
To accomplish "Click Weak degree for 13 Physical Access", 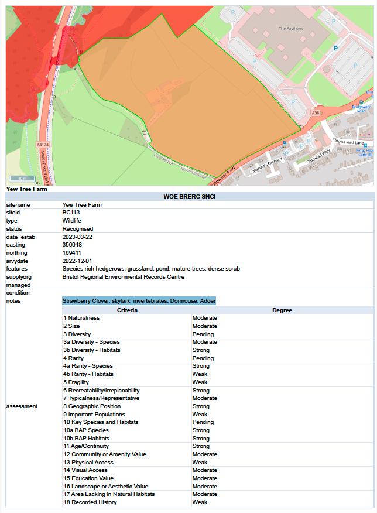I will [x=200, y=463].
